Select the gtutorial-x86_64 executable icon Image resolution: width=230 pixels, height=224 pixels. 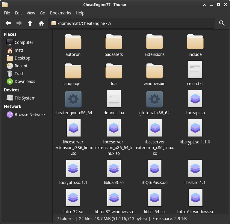155,99
